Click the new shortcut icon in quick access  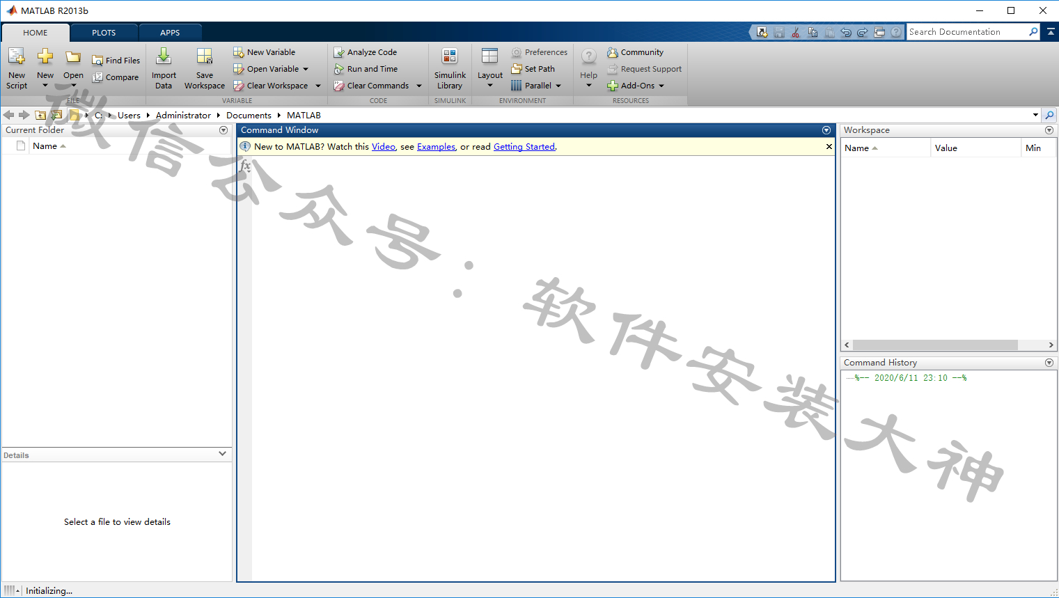[762, 32]
